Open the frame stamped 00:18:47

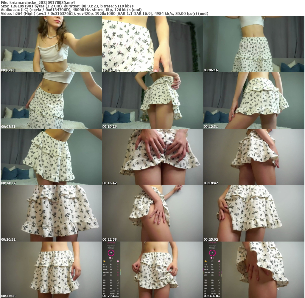pos(254,157)
